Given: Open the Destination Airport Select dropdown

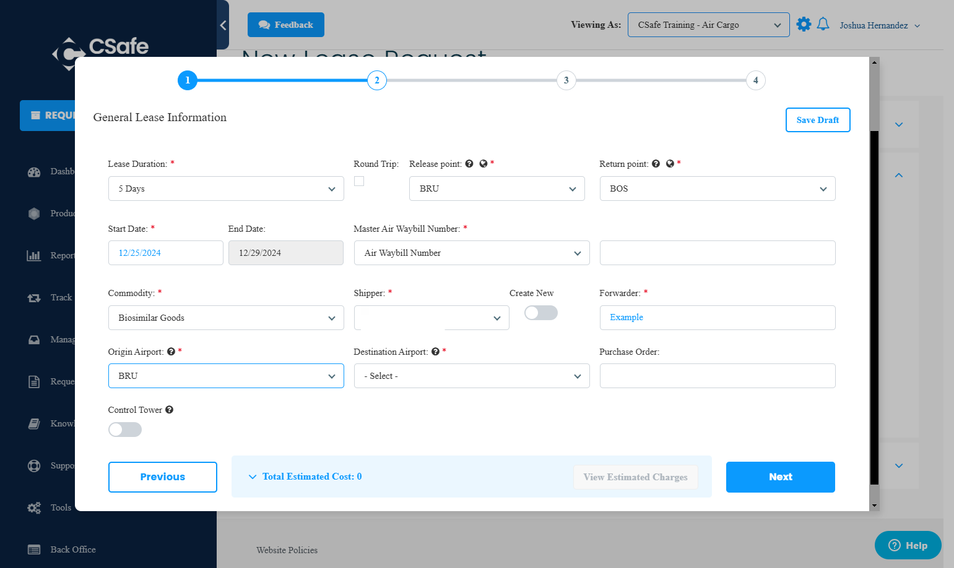Looking at the screenshot, I should click(x=472, y=376).
